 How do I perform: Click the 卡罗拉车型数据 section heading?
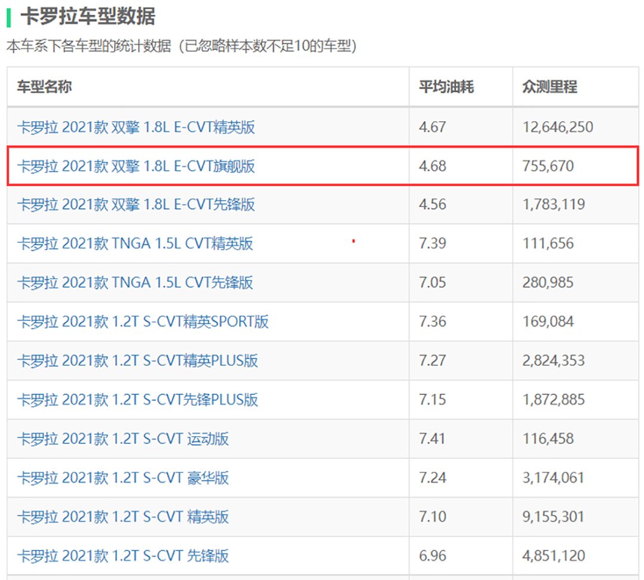pos(88,17)
